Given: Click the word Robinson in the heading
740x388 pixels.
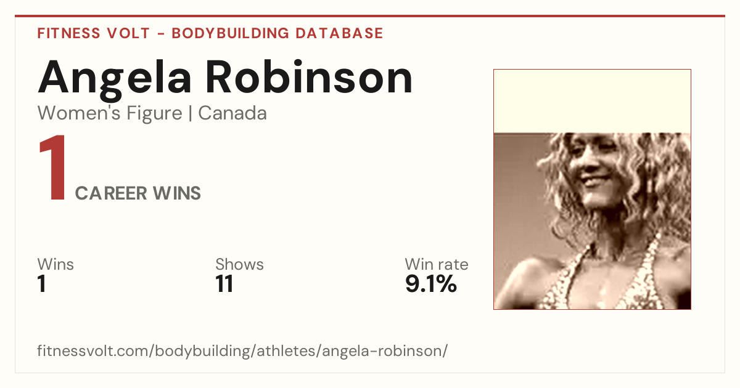Looking at the screenshot, I should pos(309,77).
